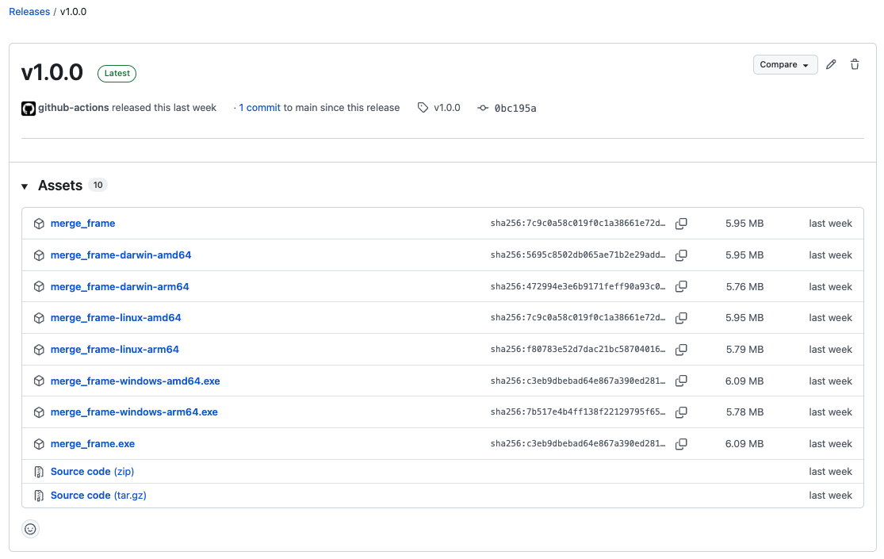Click file icon of Source code (tar.gz)
This screenshot has height=559, width=884.
coord(39,496)
